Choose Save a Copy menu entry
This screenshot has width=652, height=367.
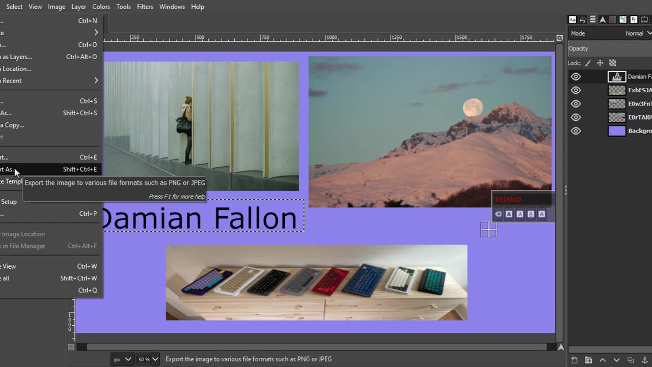(x=51, y=125)
